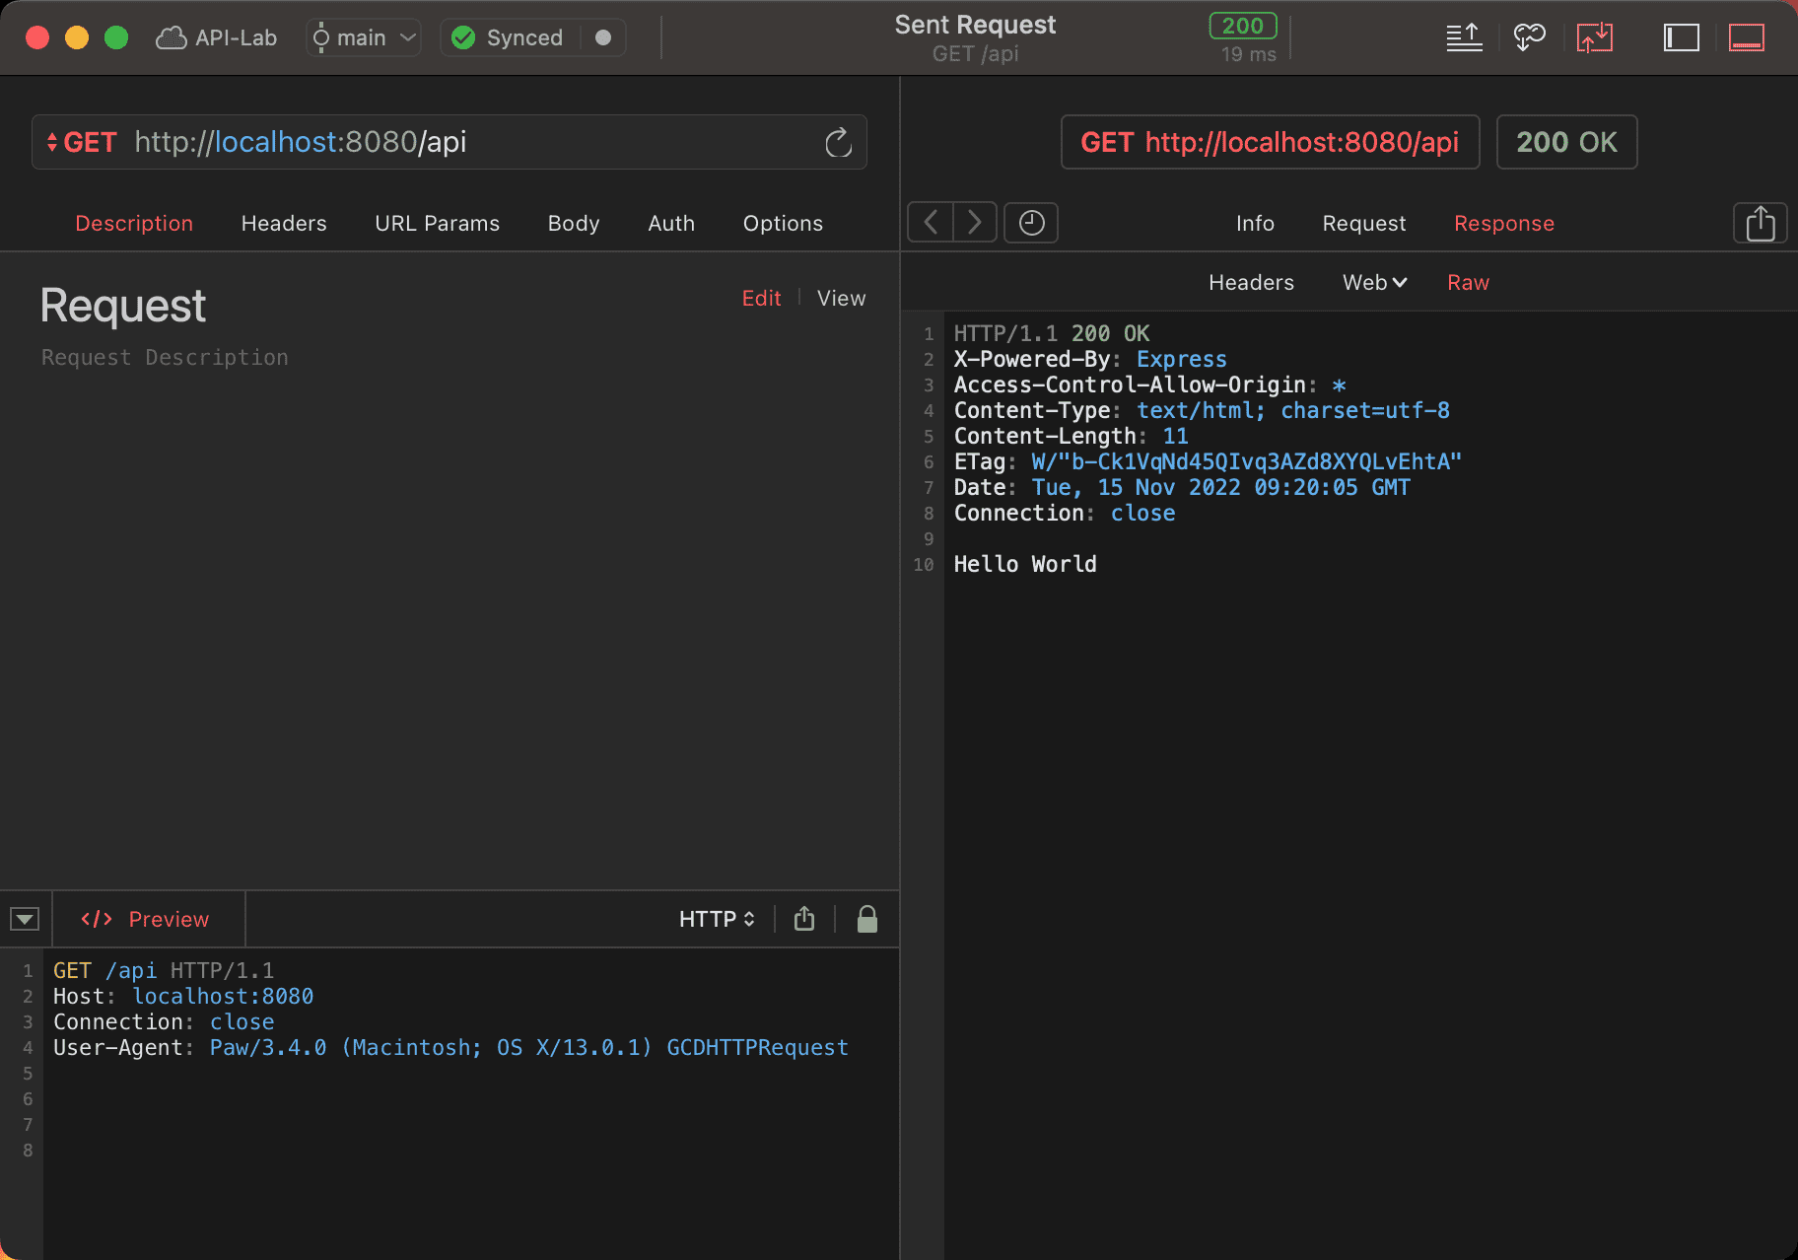The width and height of the screenshot is (1798, 1260).
Task: Select the Preview code tab
Action: [146, 919]
